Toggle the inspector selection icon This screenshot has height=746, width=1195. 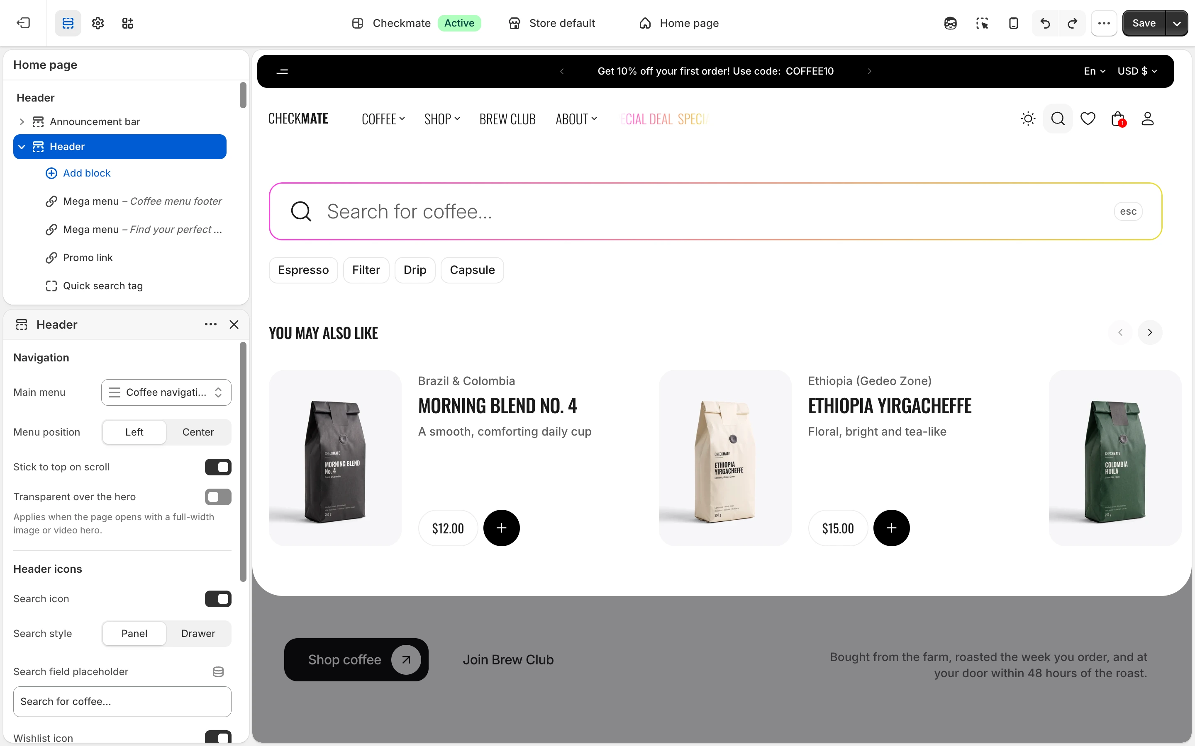[x=982, y=23]
